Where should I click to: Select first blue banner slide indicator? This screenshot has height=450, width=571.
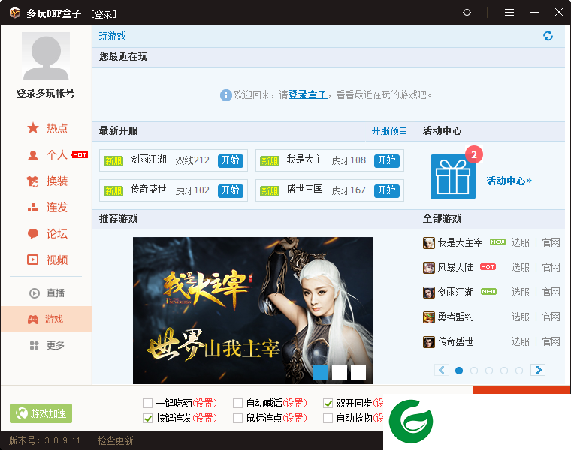coord(321,372)
